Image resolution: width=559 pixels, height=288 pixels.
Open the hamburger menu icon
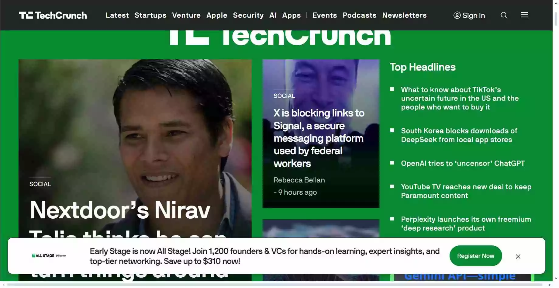[525, 15]
